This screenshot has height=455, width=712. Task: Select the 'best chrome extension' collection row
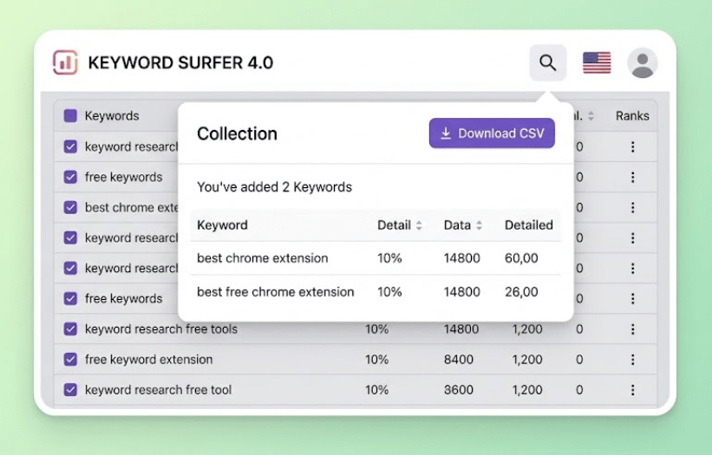[376, 258]
